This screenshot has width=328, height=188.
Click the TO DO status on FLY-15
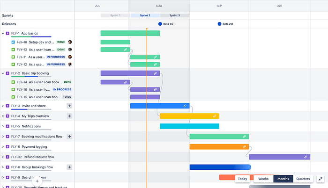(67, 97)
